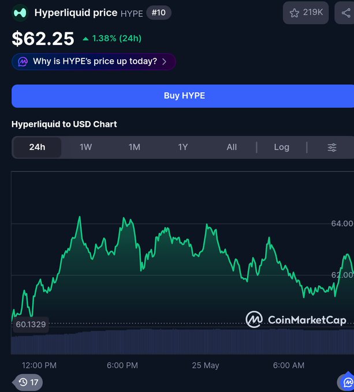Viewport: 354px width, 392px height.
Task: Switch chart to 1W range
Action: (x=85, y=147)
